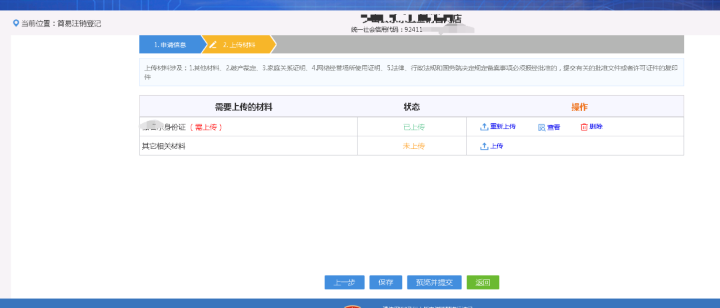Image resolution: width=720 pixels, height=308 pixels.
Task: Click the 简易注销登记 breadcrumb text
Action: (79, 23)
